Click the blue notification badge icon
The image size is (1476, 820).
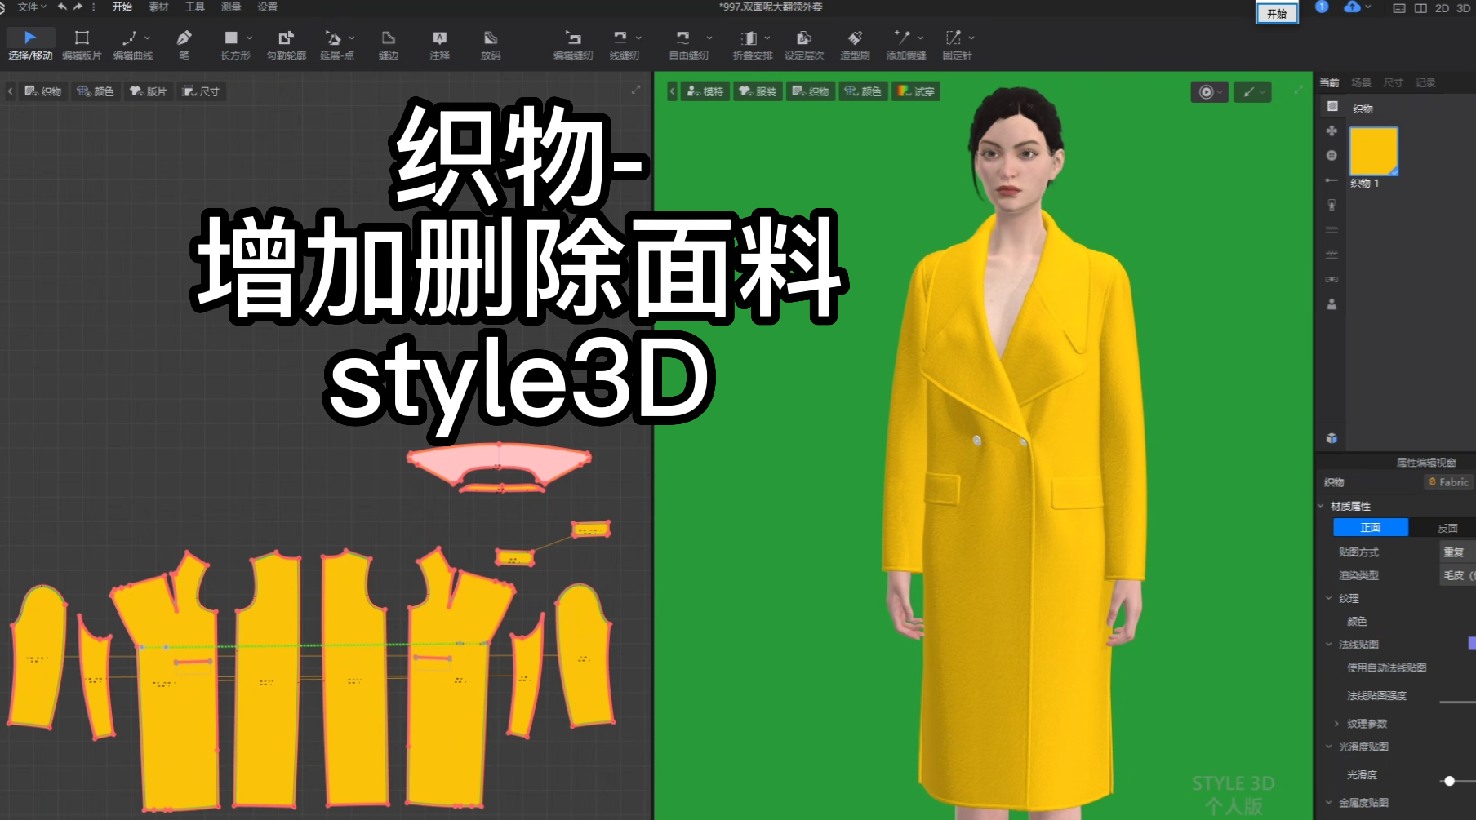(x=1322, y=7)
